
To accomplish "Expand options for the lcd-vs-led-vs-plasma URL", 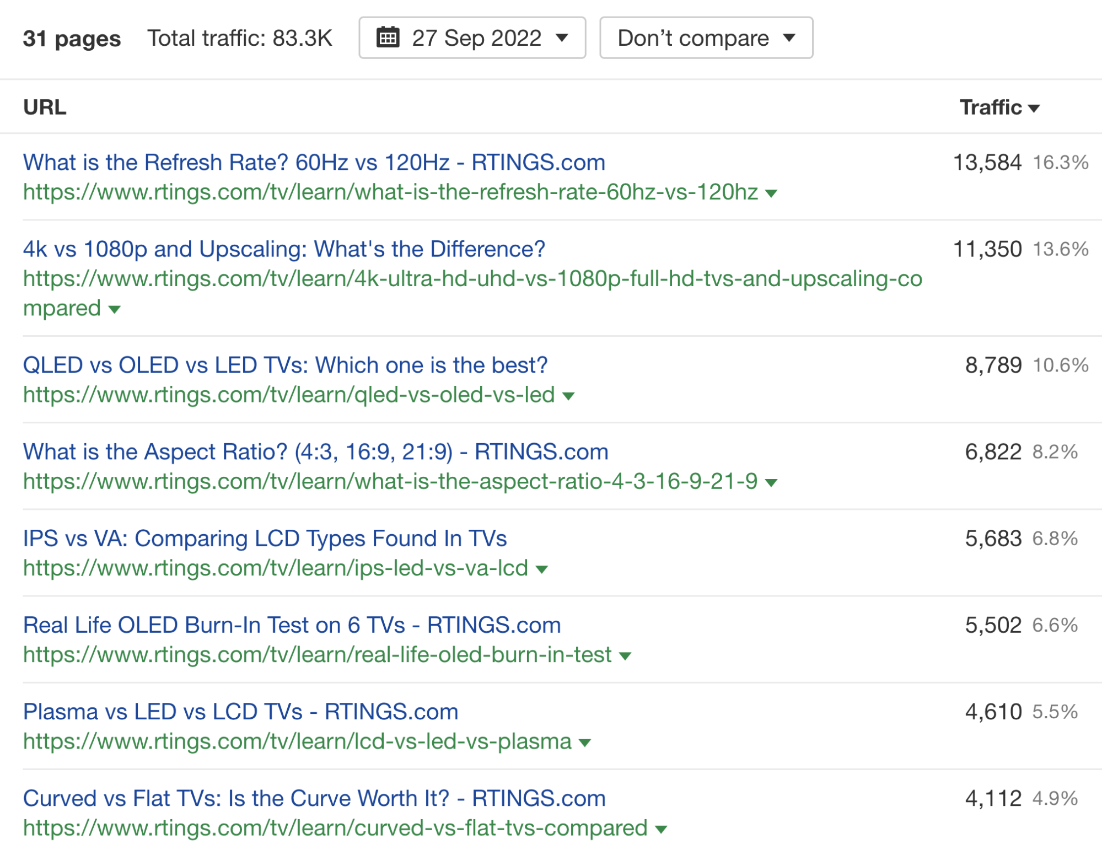I will 584,741.
